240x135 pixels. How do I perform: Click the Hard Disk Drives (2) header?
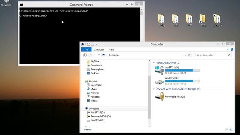point(168,63)
